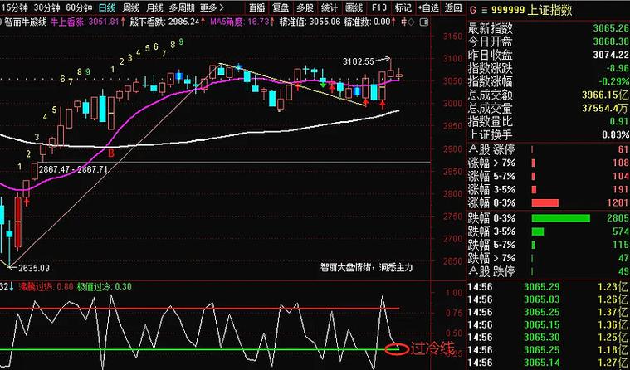Click the 上证指数 title
This screenshot has width=630, height=370.
[x=550, y=10]
